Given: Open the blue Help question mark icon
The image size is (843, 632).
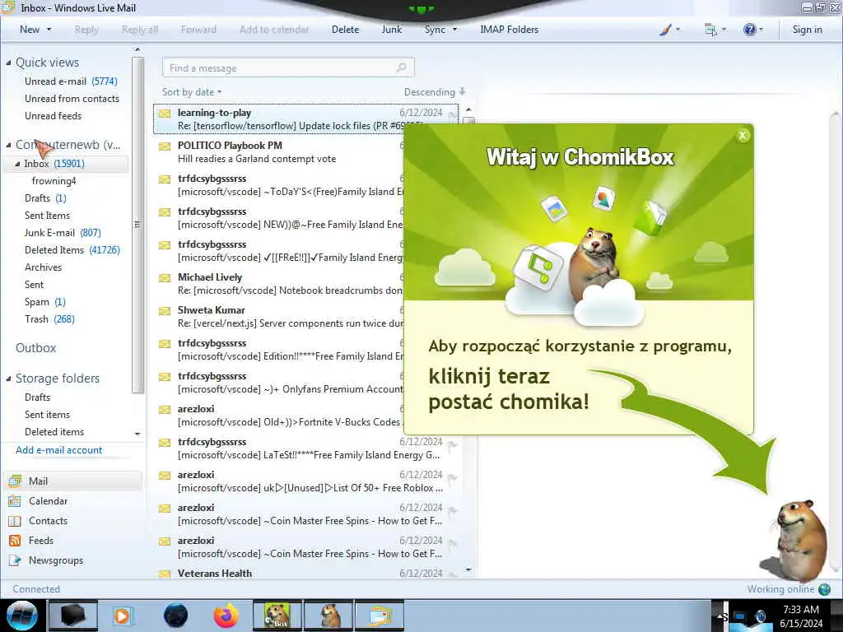Looking at the screenshot, I should pos(749,30).
